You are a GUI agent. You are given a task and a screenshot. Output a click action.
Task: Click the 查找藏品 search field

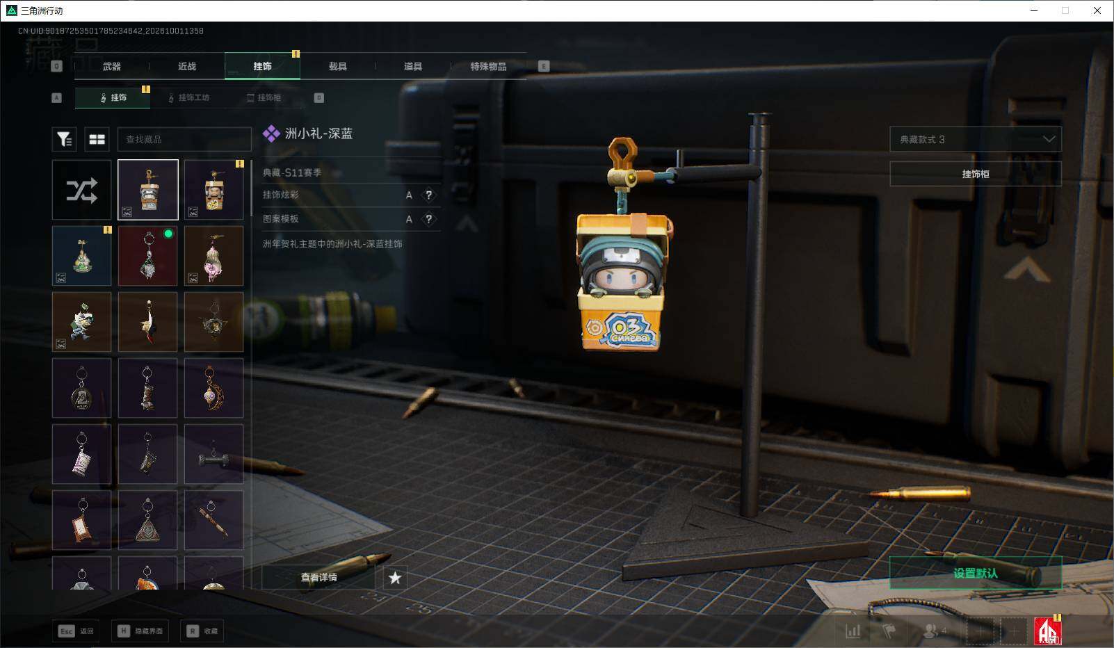click(x=184, y=139)
